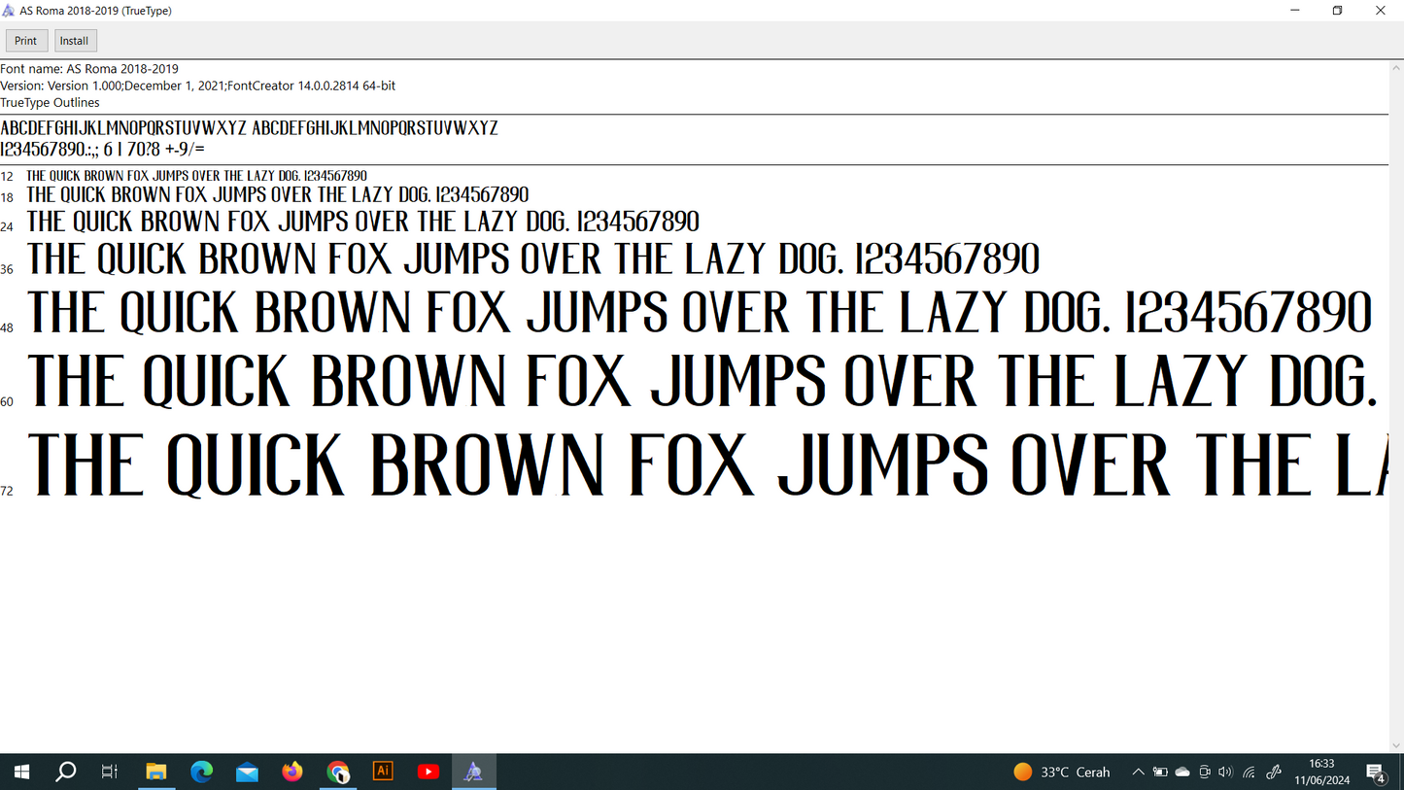The image size is (1404, 790).
Task: Switch to Google Chrome in taskbar
Action: (338, 772)
